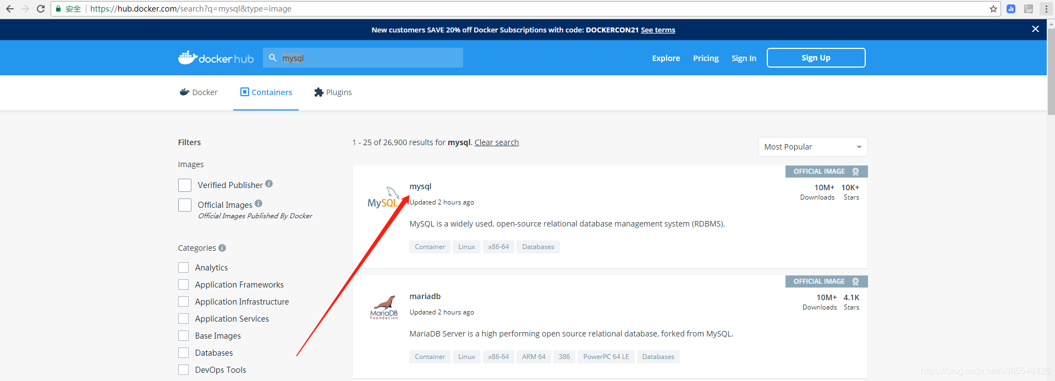Open Pricing in the top navigation
The width and height of the screenshot is (1055, 381).
[706, 58]
